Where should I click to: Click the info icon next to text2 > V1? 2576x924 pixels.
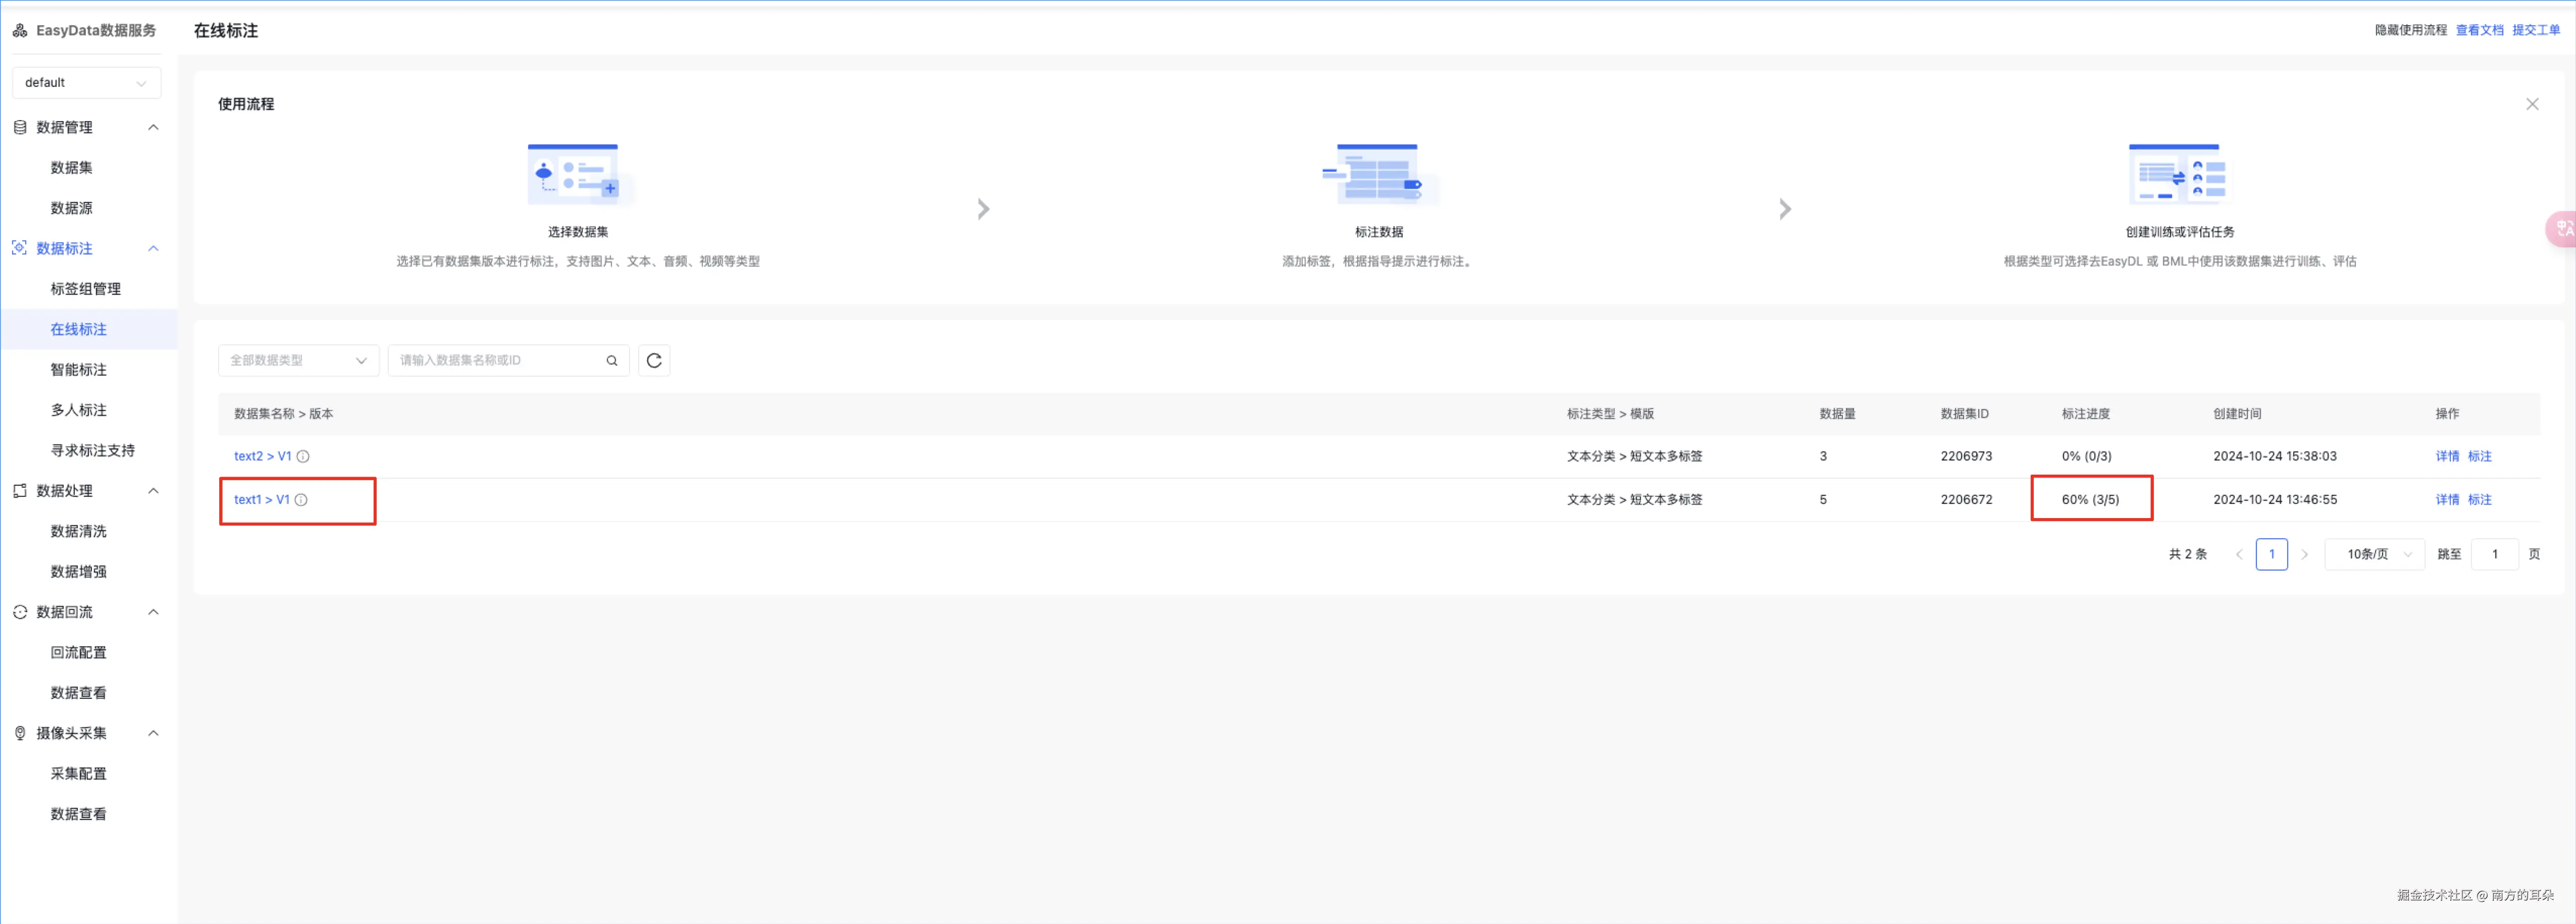(303, 456)
